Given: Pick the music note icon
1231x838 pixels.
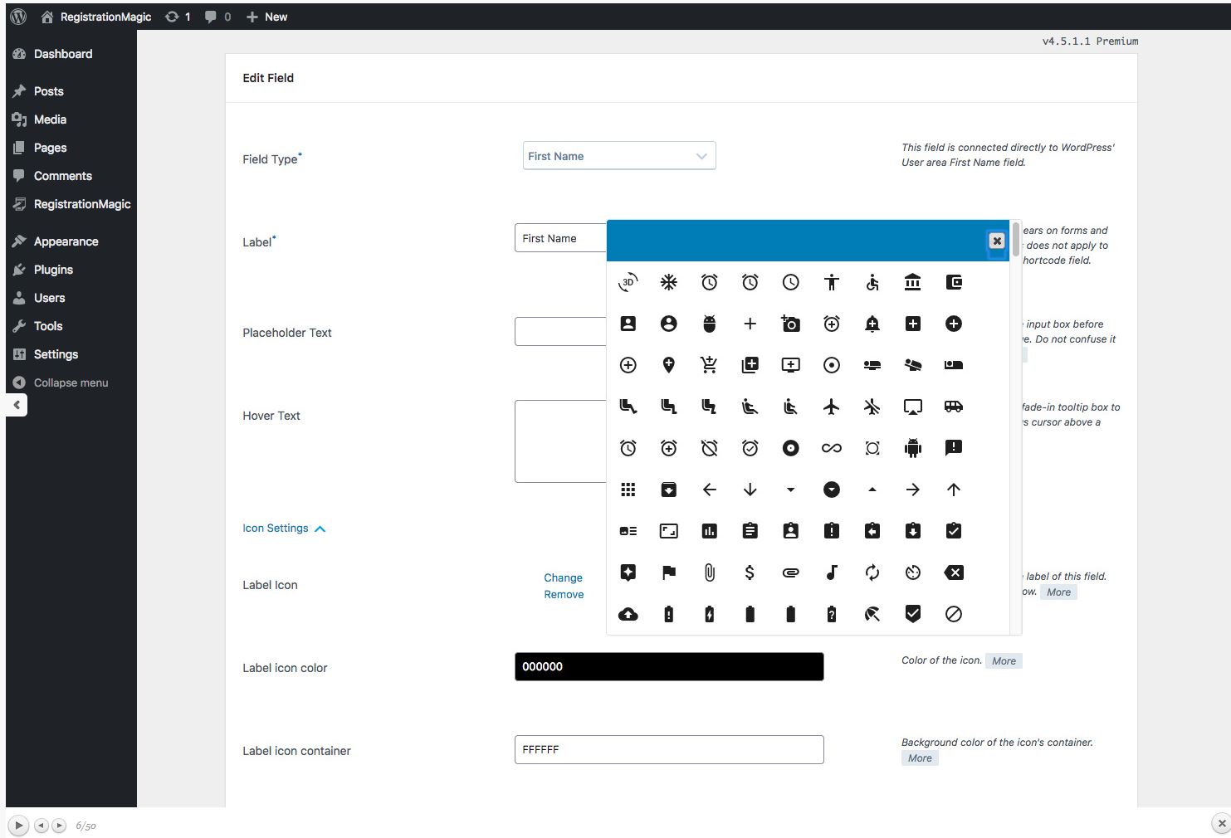Looking at the screenshot, I should point(831,572).
